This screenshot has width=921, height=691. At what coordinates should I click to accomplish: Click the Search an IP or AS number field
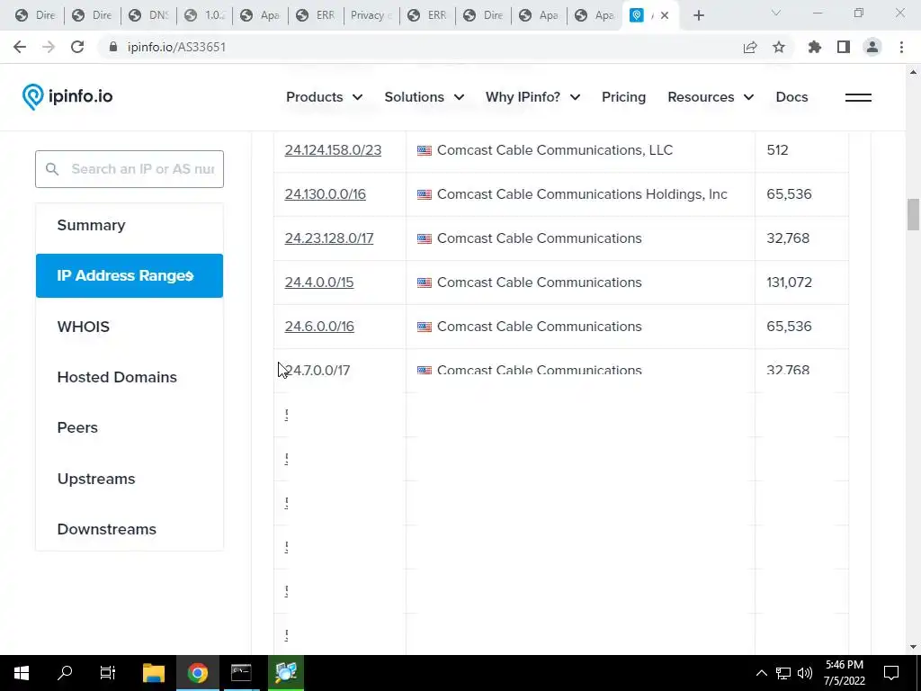130,169
